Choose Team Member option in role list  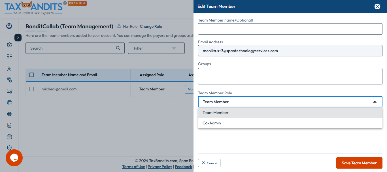(290, 112)
